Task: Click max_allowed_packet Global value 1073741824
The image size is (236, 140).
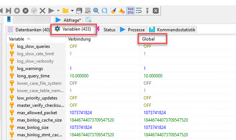Action: click(155, 113)
